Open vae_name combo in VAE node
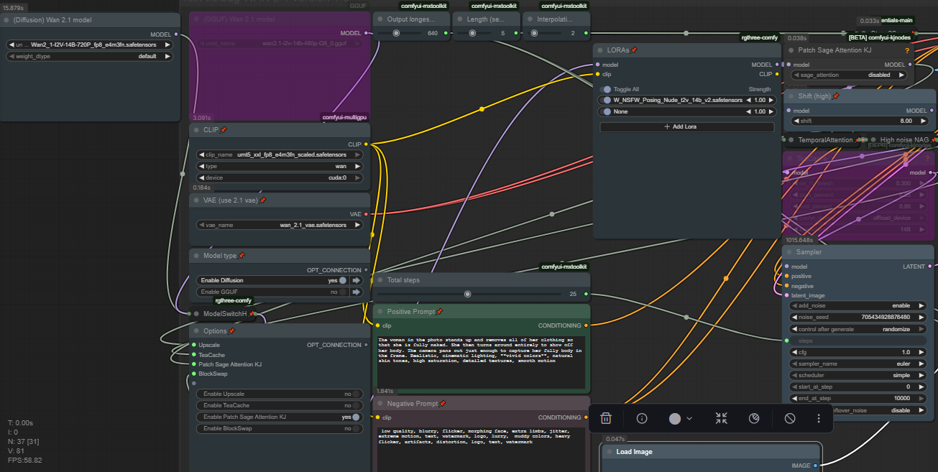 280,225
